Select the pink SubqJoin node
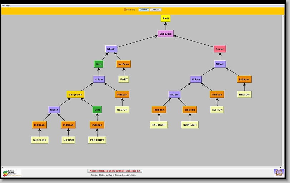The image size is (290, 183). (165, 34)
